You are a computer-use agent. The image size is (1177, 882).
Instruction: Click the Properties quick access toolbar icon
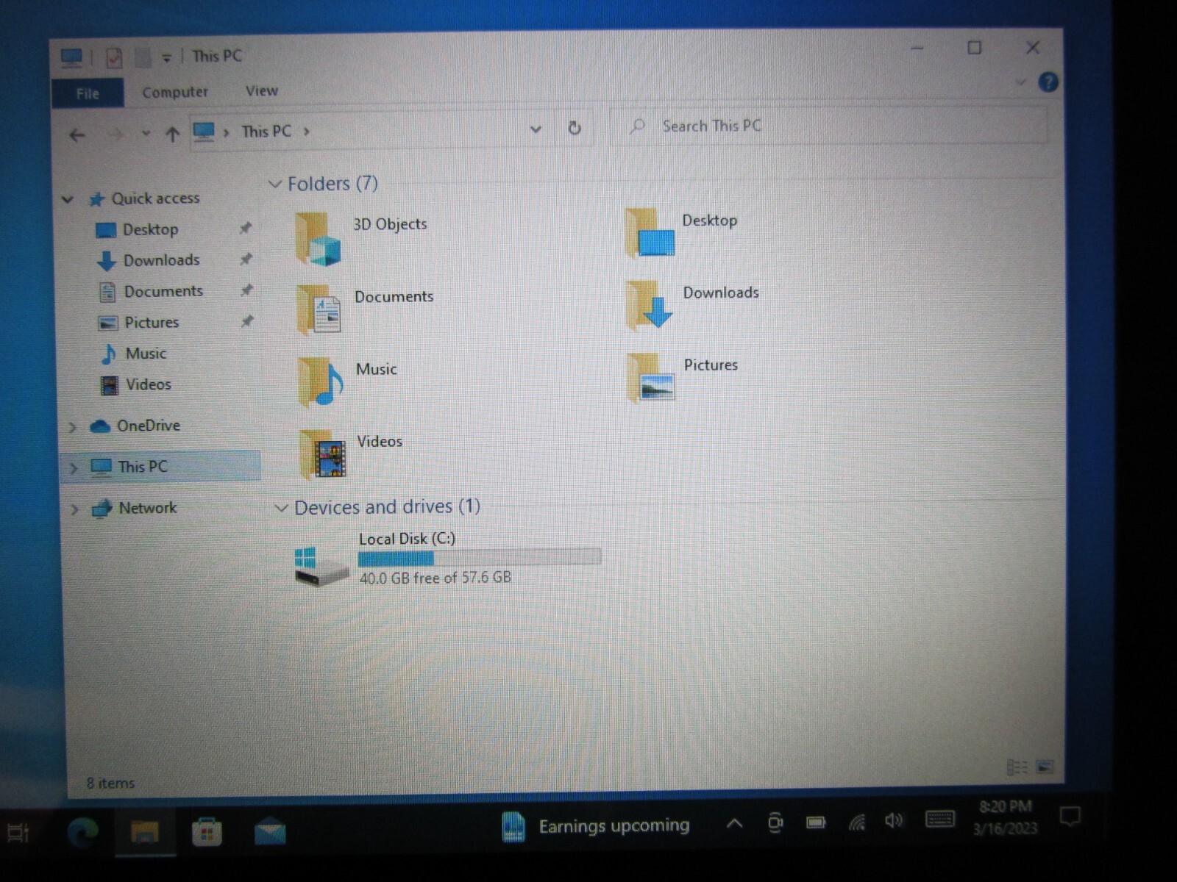coord(113,57)
